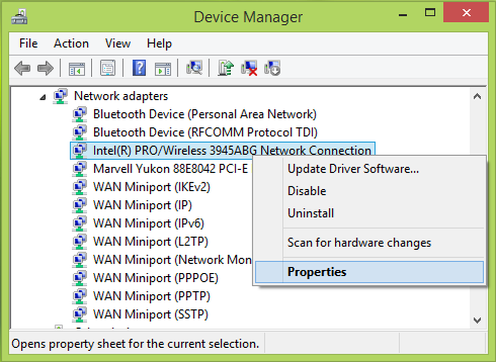
Task: Choose Update Driver Software from context menu
Action: 353,169
